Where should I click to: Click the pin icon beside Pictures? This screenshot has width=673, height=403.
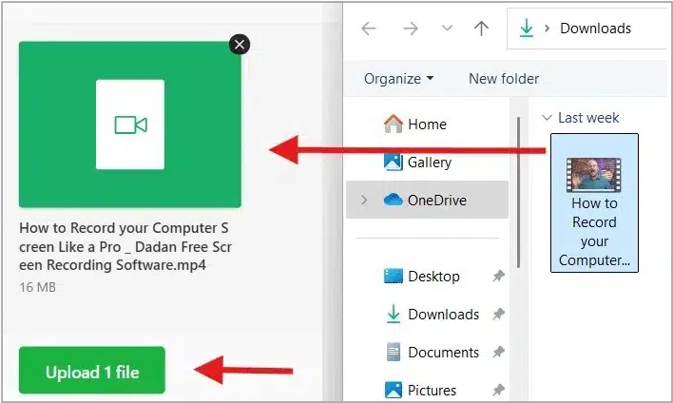tap(498, 390)
